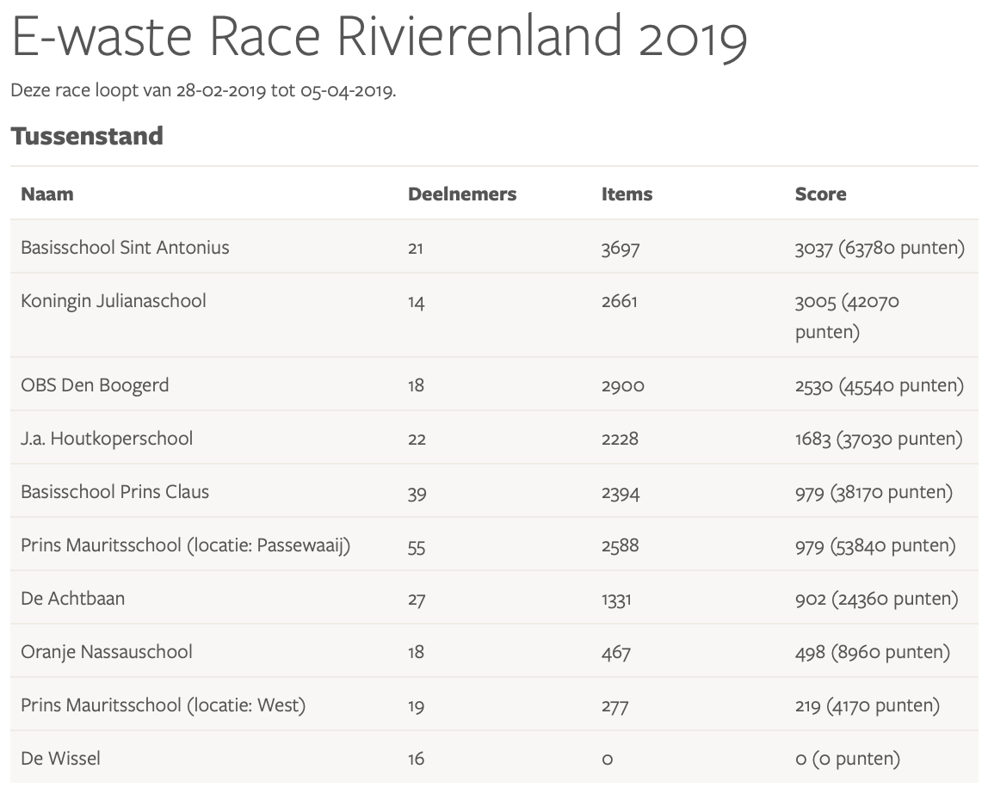
Task: Select the De Achtbaan row name
Action: [72, 599]
